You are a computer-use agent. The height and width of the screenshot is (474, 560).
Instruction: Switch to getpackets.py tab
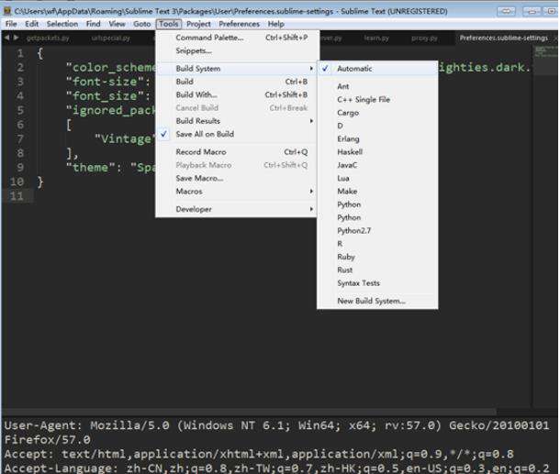(48, 38)
